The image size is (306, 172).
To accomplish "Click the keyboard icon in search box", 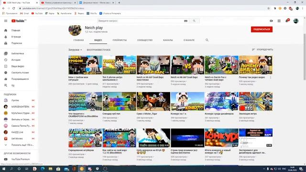I will click(x=186, y=21).
